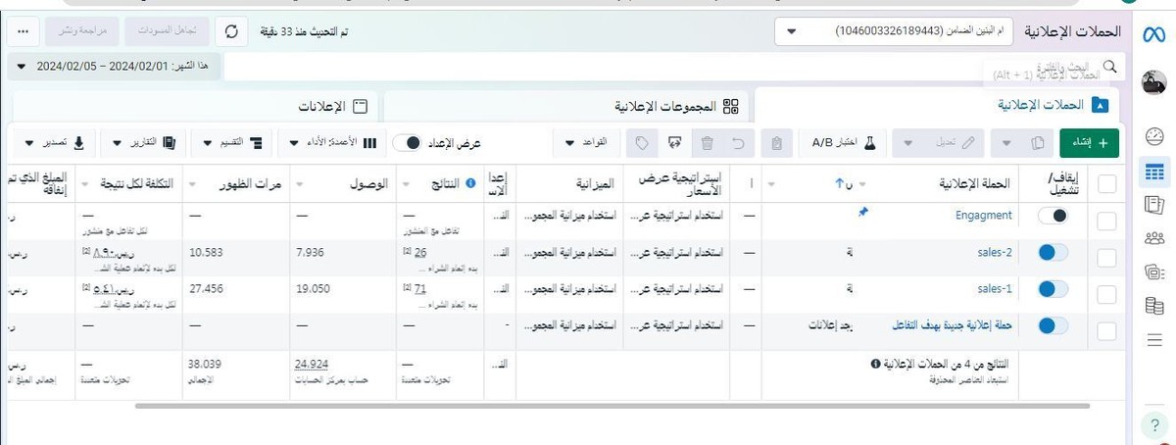This screenshot has height=445, width=1176.
Task: Open the ad account selector dropdown
Action: [894, 31]
